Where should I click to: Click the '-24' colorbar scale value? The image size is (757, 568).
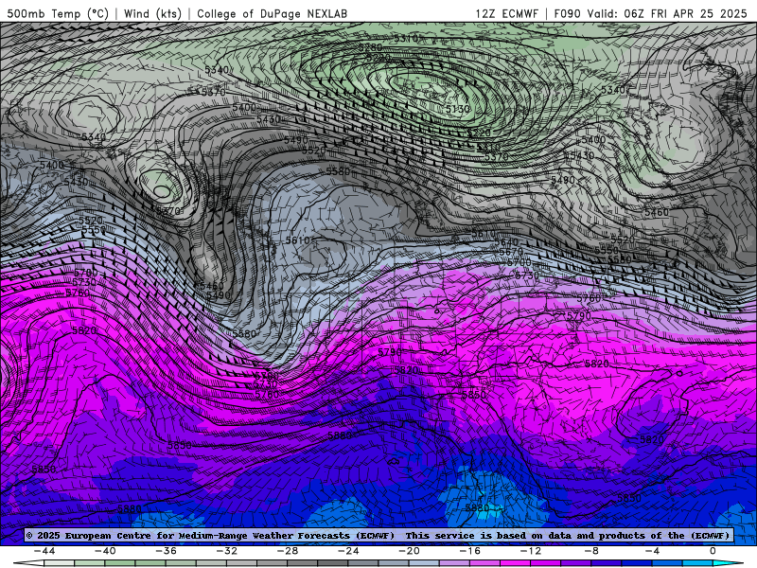(x=348, y=551)
